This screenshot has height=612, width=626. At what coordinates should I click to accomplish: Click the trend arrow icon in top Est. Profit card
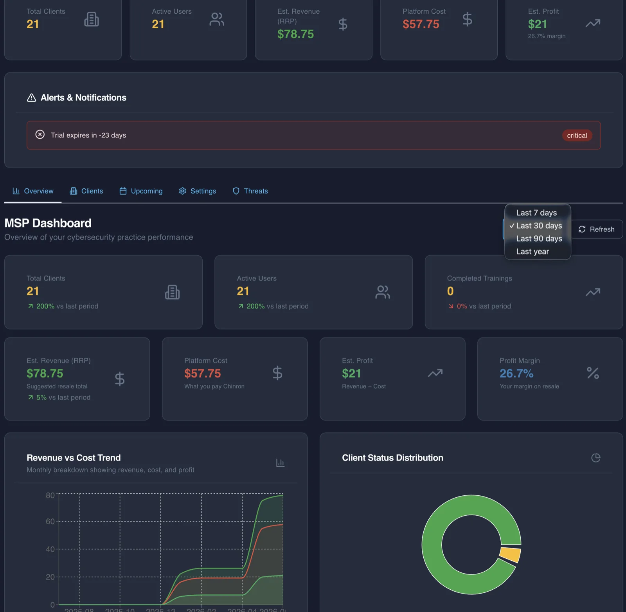593,23
